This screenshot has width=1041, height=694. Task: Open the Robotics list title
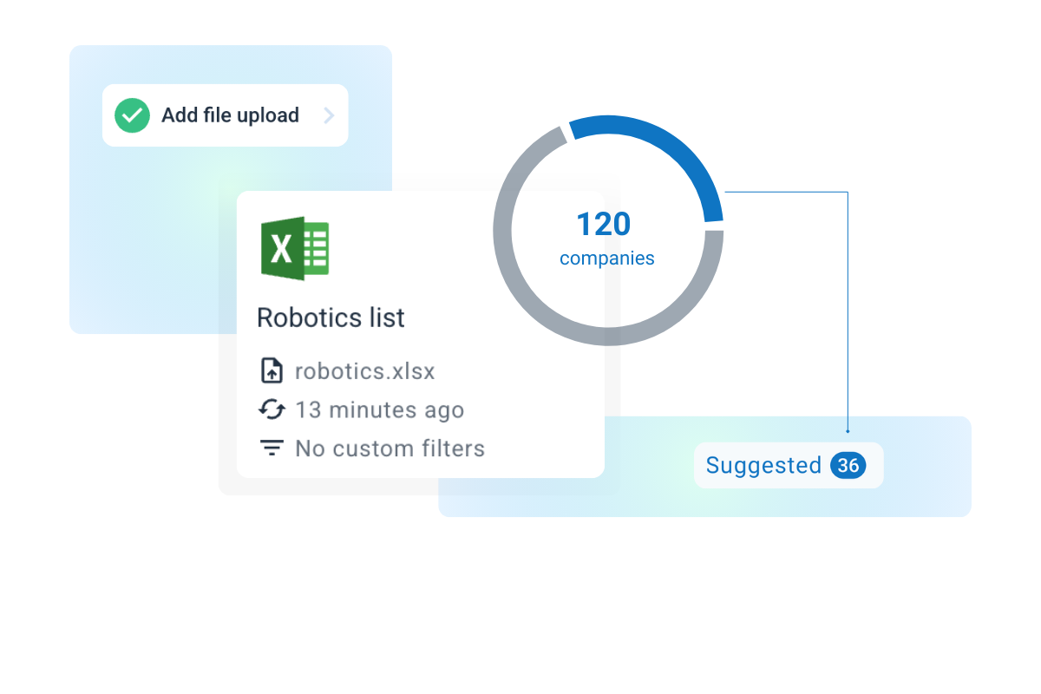coord(331,318)
